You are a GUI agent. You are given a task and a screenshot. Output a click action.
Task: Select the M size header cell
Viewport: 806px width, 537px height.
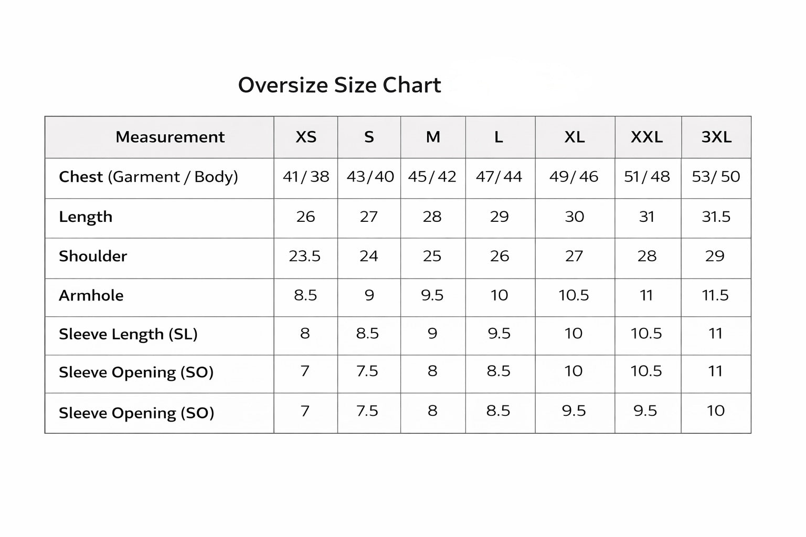tap(433, 137)
